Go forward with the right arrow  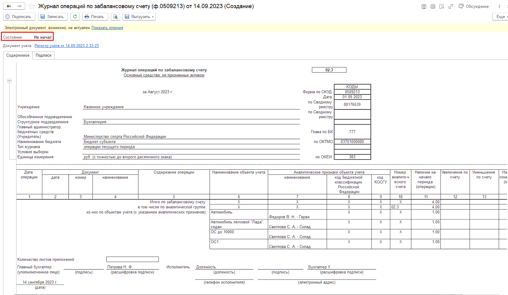click(19, 6)
